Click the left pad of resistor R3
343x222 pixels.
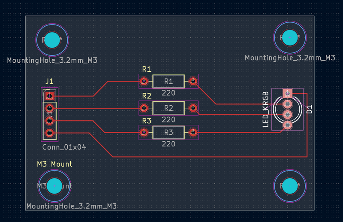pyautogui.click(x=144, y=132)
